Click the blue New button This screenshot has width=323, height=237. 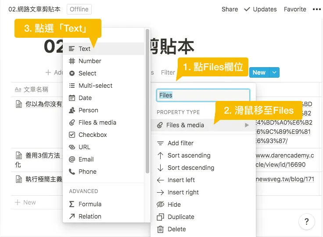[x=259, y=72]
